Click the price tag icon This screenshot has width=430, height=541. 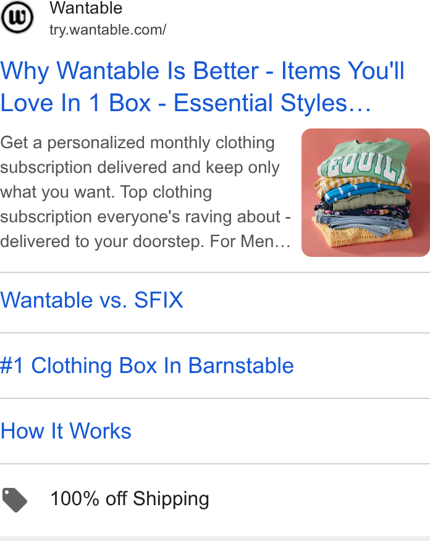[14, 500]
